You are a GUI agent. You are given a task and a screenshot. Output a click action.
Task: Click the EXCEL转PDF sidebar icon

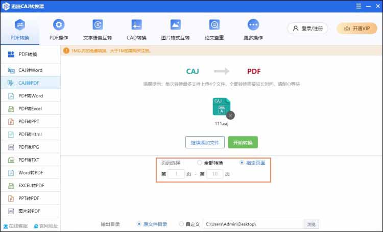11,186
